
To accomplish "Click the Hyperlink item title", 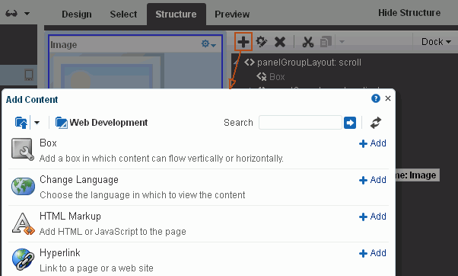I will (x=60, y=252).
